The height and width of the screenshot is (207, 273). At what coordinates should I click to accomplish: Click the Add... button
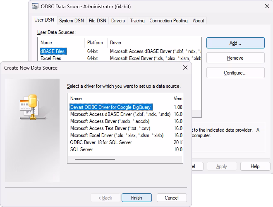(235, 43)
